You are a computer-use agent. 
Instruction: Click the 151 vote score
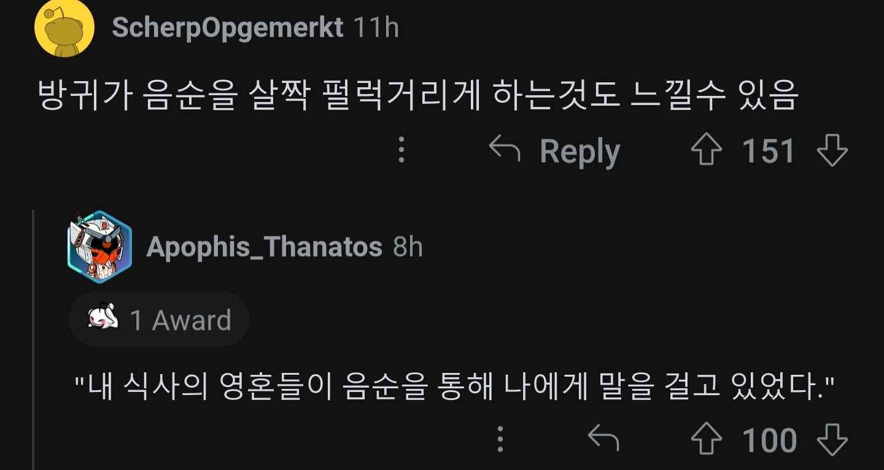(x=769, y=151)
